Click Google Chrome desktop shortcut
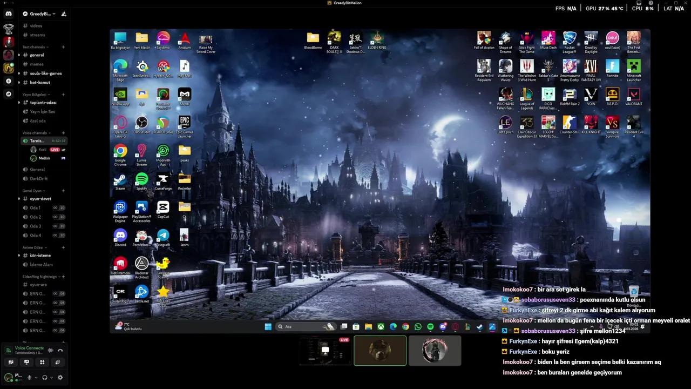 (120, 155)
